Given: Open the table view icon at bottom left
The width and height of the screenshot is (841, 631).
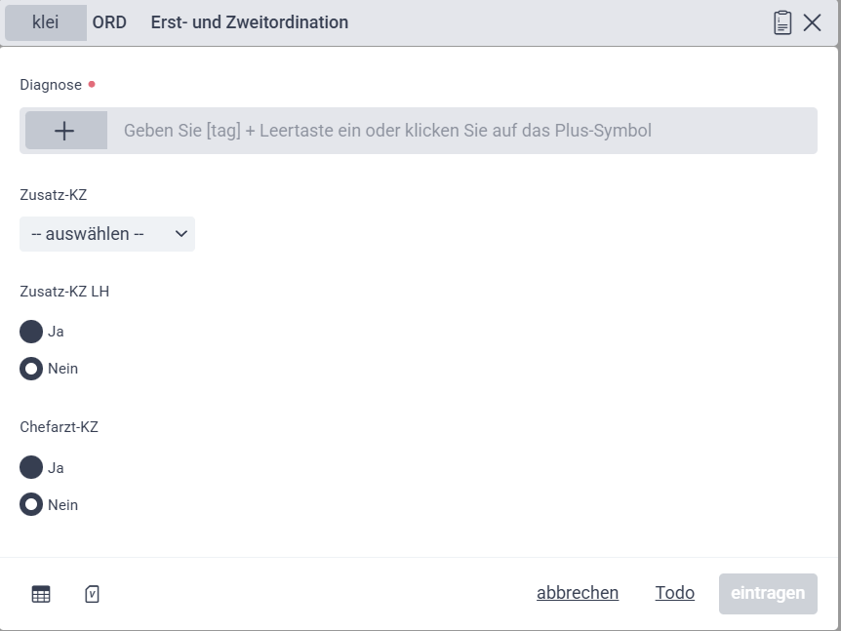Looking at the screenshot, I should pos(41,594).
